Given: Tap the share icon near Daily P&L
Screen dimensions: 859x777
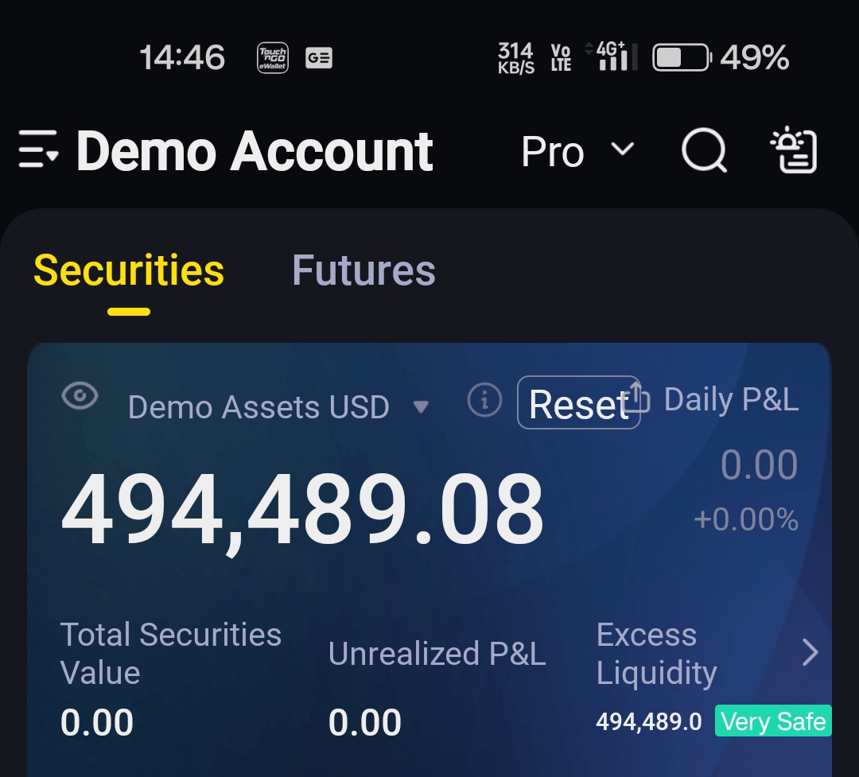Looking at the screenshot, I should pos(636,397).
